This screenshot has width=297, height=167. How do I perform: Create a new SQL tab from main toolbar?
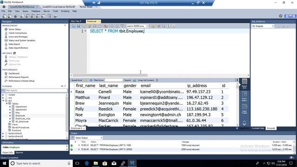pyautogui.click(x=4, y=16)
